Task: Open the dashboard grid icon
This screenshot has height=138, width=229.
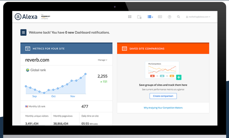Action: [x=130, y=17]
